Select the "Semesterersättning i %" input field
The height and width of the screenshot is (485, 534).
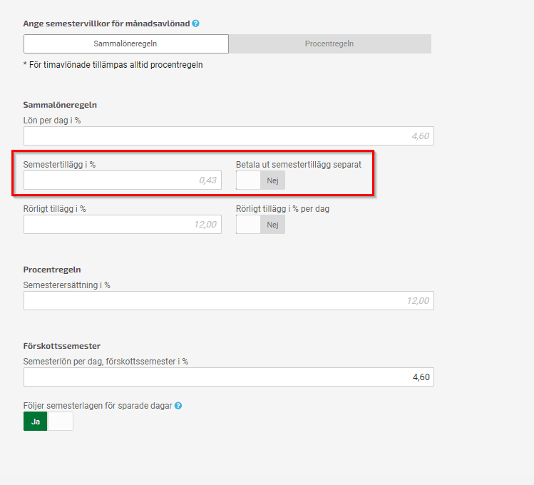pyautogui.click(x=228, y=301)
